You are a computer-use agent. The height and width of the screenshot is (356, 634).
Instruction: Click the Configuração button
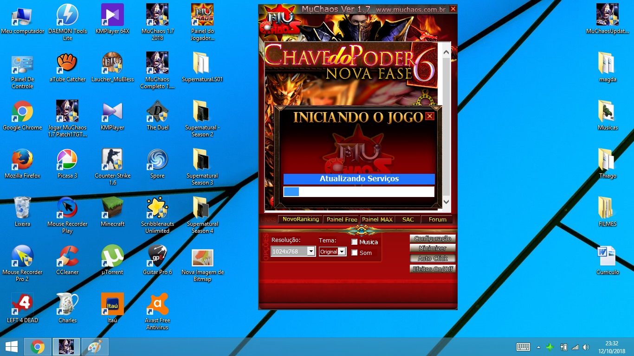[x=433, y=238]
